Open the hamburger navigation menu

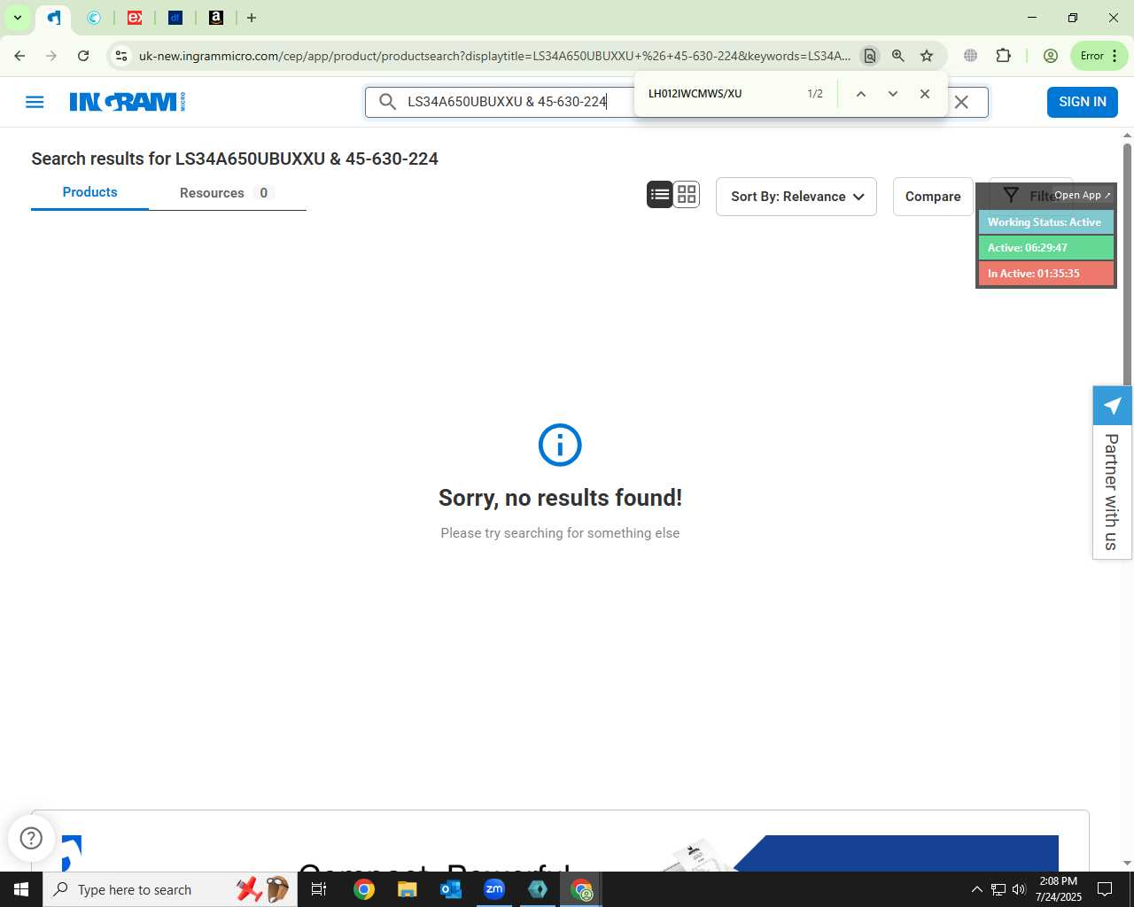click(x=35, y=102)
